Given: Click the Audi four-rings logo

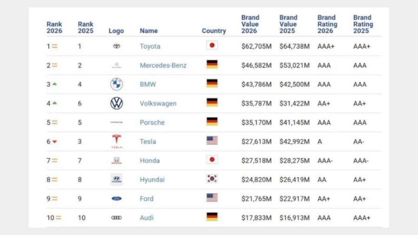Looking at the screenshot, I should (x=117, y=217).
